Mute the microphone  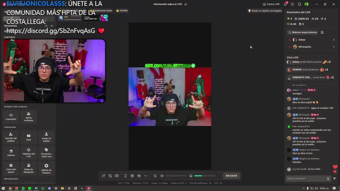click(x=191, y=176)
